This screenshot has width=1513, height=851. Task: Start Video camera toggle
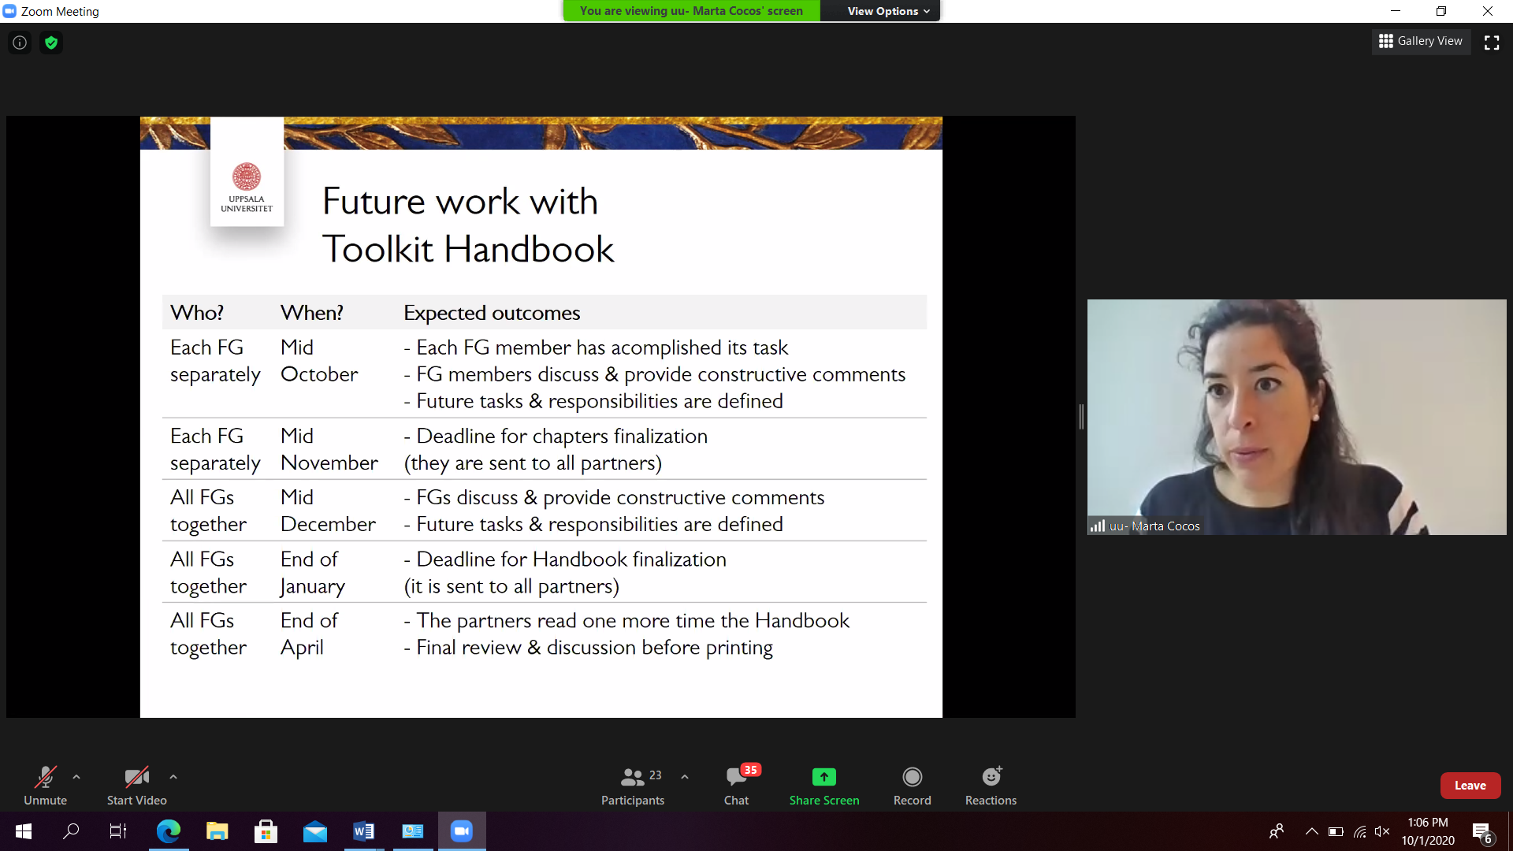tap(136, 786)
